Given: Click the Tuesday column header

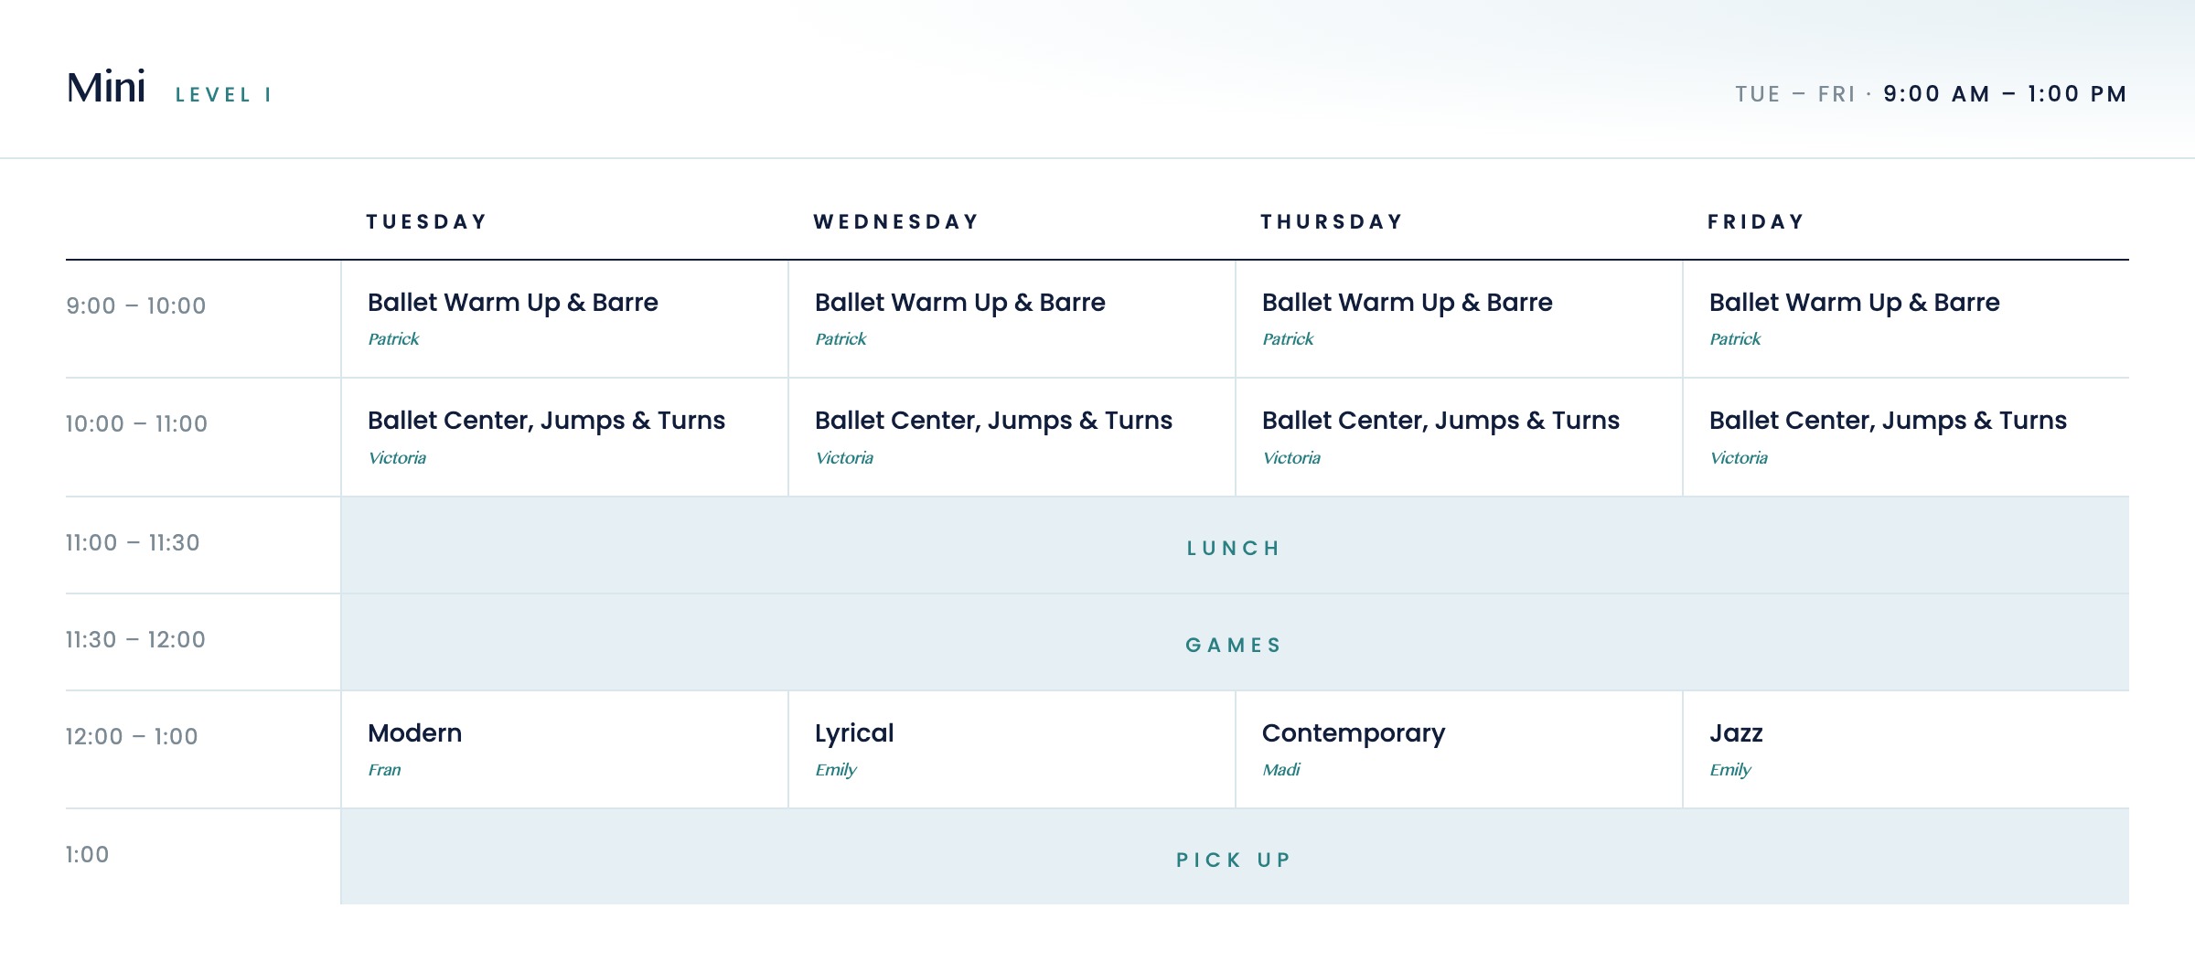Looking at the screenshot, I should point(427,222).
